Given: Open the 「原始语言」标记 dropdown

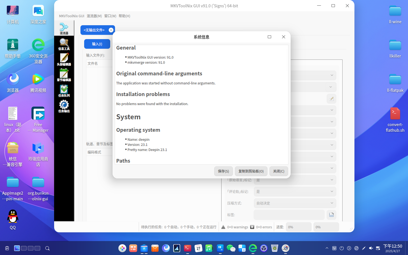Looking at the screenshot, I should [x=295, y=180].
